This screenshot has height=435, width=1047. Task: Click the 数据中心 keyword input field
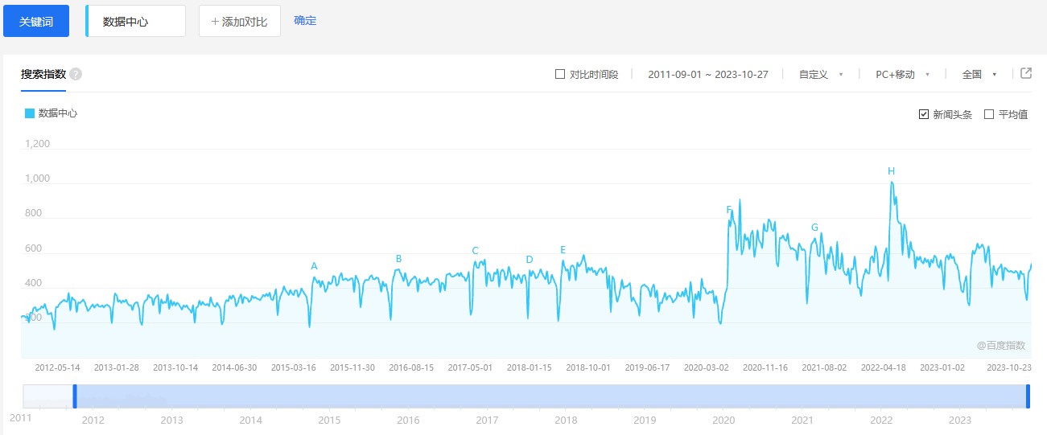pyautogui.click(x=136, y=22)
